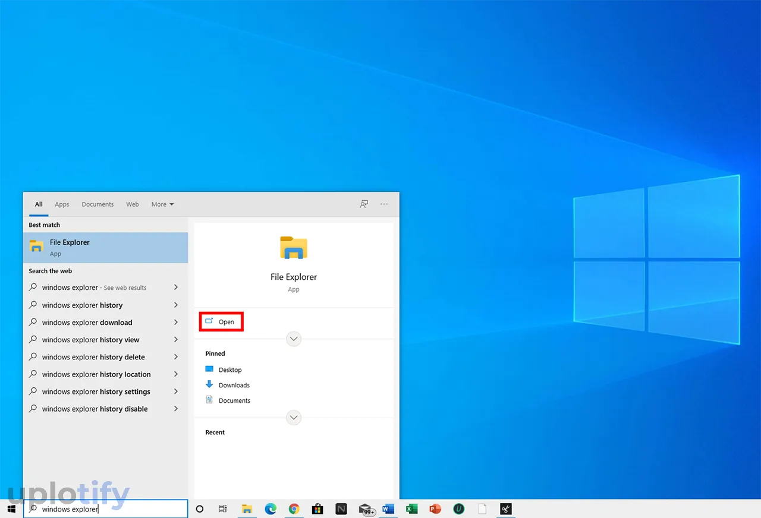
Task: Expand arrow next to 'windows explorer history disable'
Action: coord(176,409)
